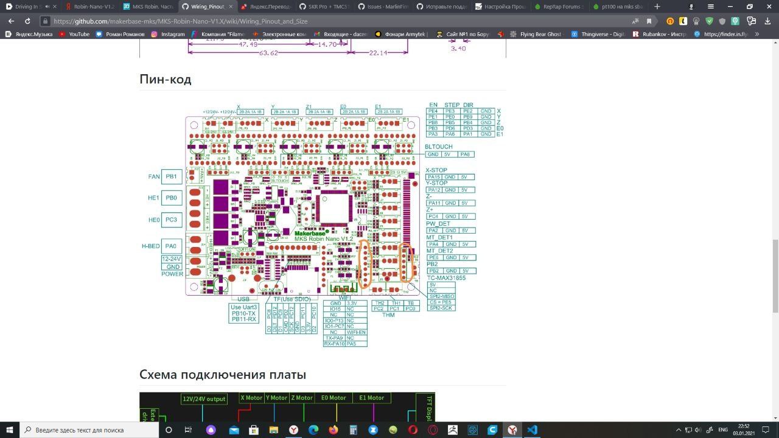Image resolution: width=779 pixels, height=438 pixels.
Task: Click the profile avatar icon in title bar
Action: pyautogui.click(x=691, y=6)
